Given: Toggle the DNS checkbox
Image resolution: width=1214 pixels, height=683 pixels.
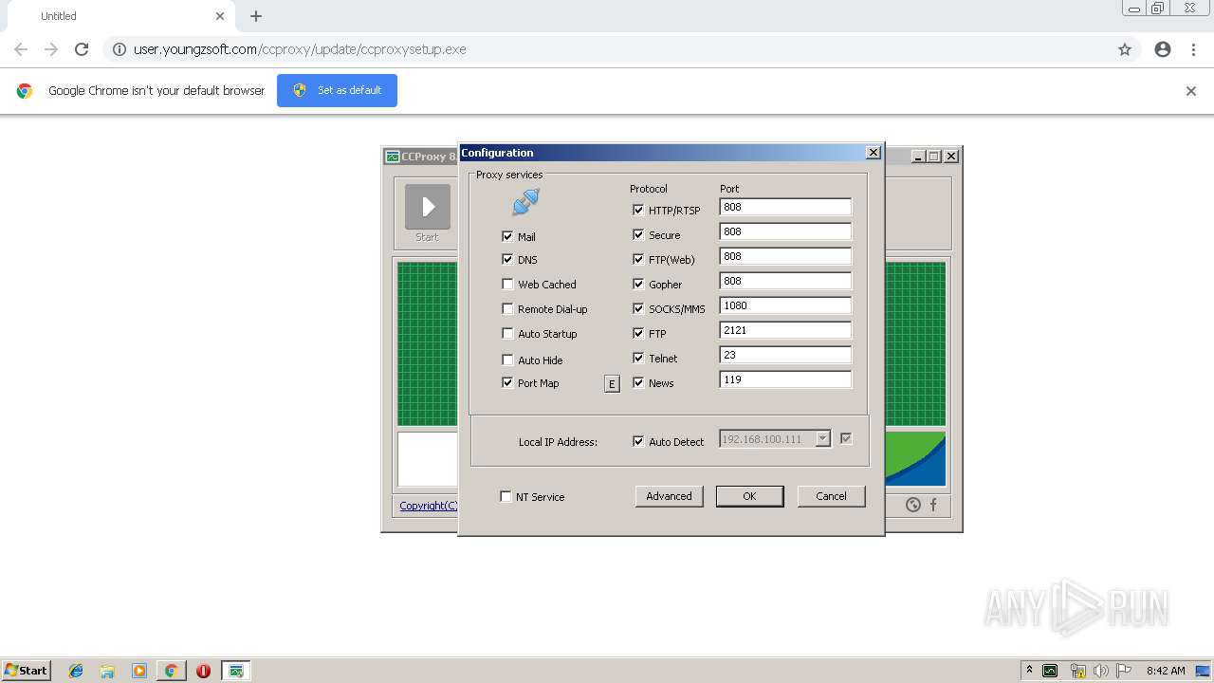Looking at the screenshot, I should (507, 259).
